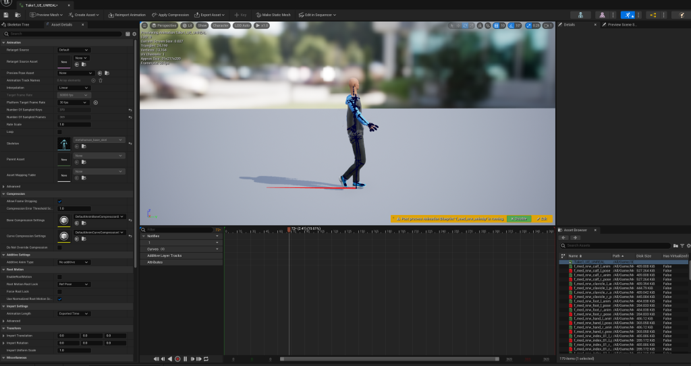This screenshot has height=366, width=691.
Task: Toggle grid snapping icon in viewport
Action: click(x=496, y=26)
